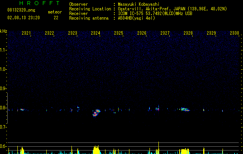This screenshot has height=154, width=243.
Task: Click the 'meteor' label
Action: 55,12
